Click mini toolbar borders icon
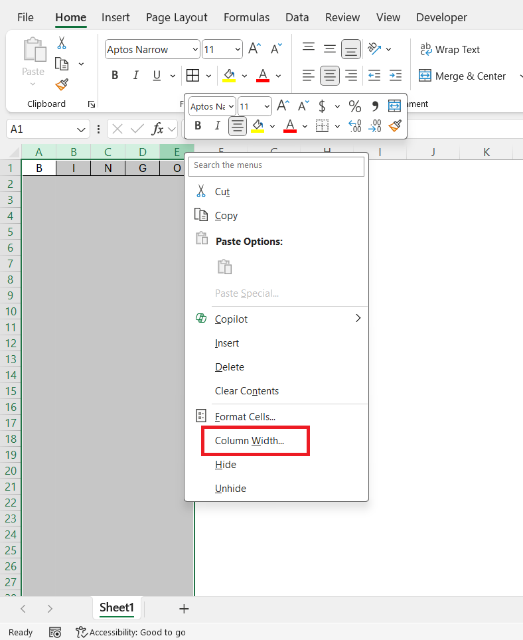The height and width of the screenshot is (640, 523). (x=323, y=125)
